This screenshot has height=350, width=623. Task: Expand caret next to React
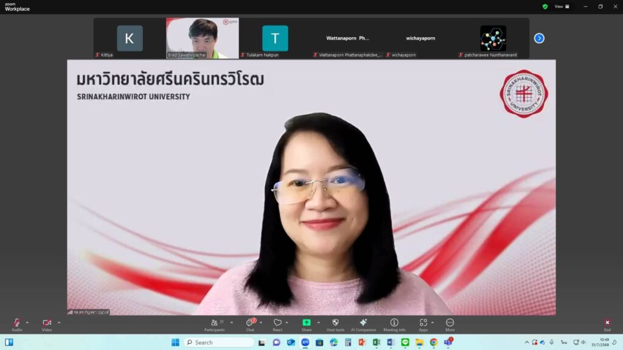click(x=287, y=323)
